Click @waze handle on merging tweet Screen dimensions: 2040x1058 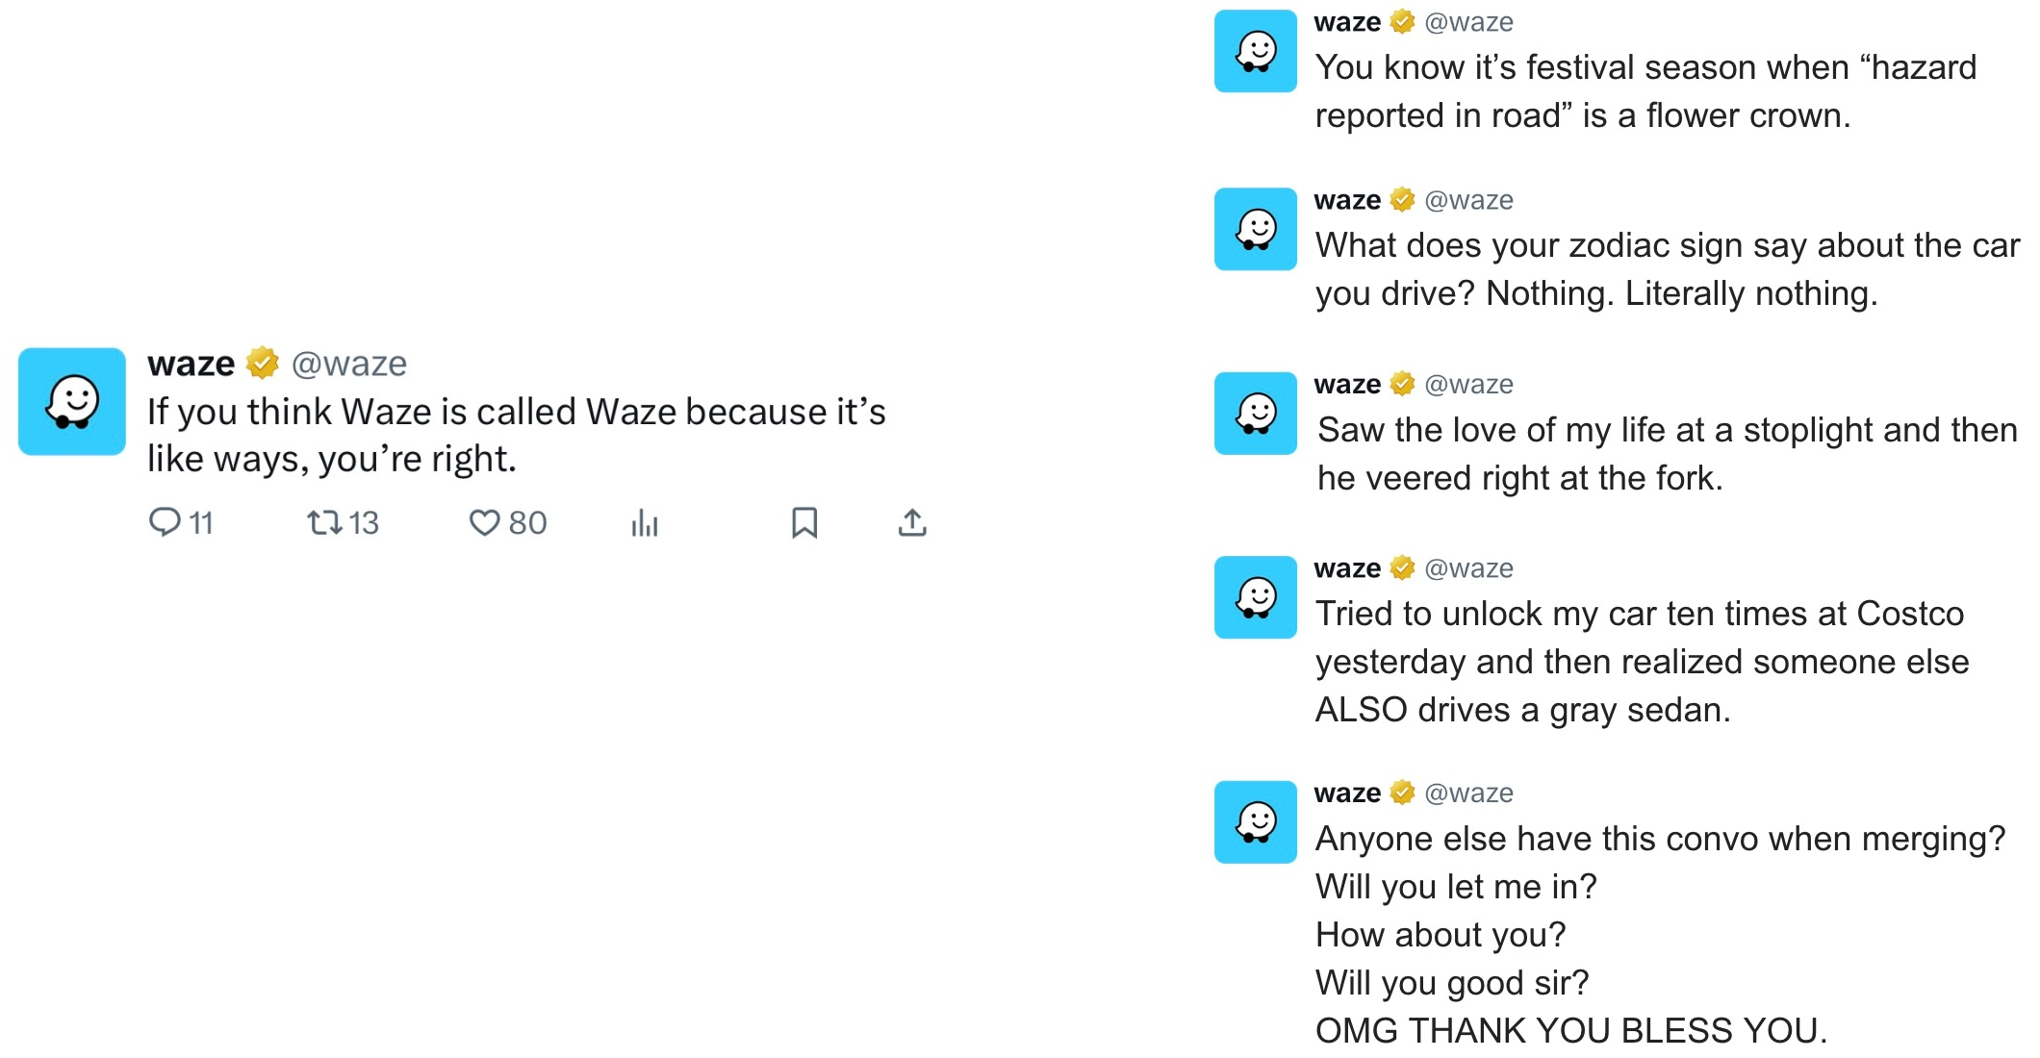[x=1468, y=793]
